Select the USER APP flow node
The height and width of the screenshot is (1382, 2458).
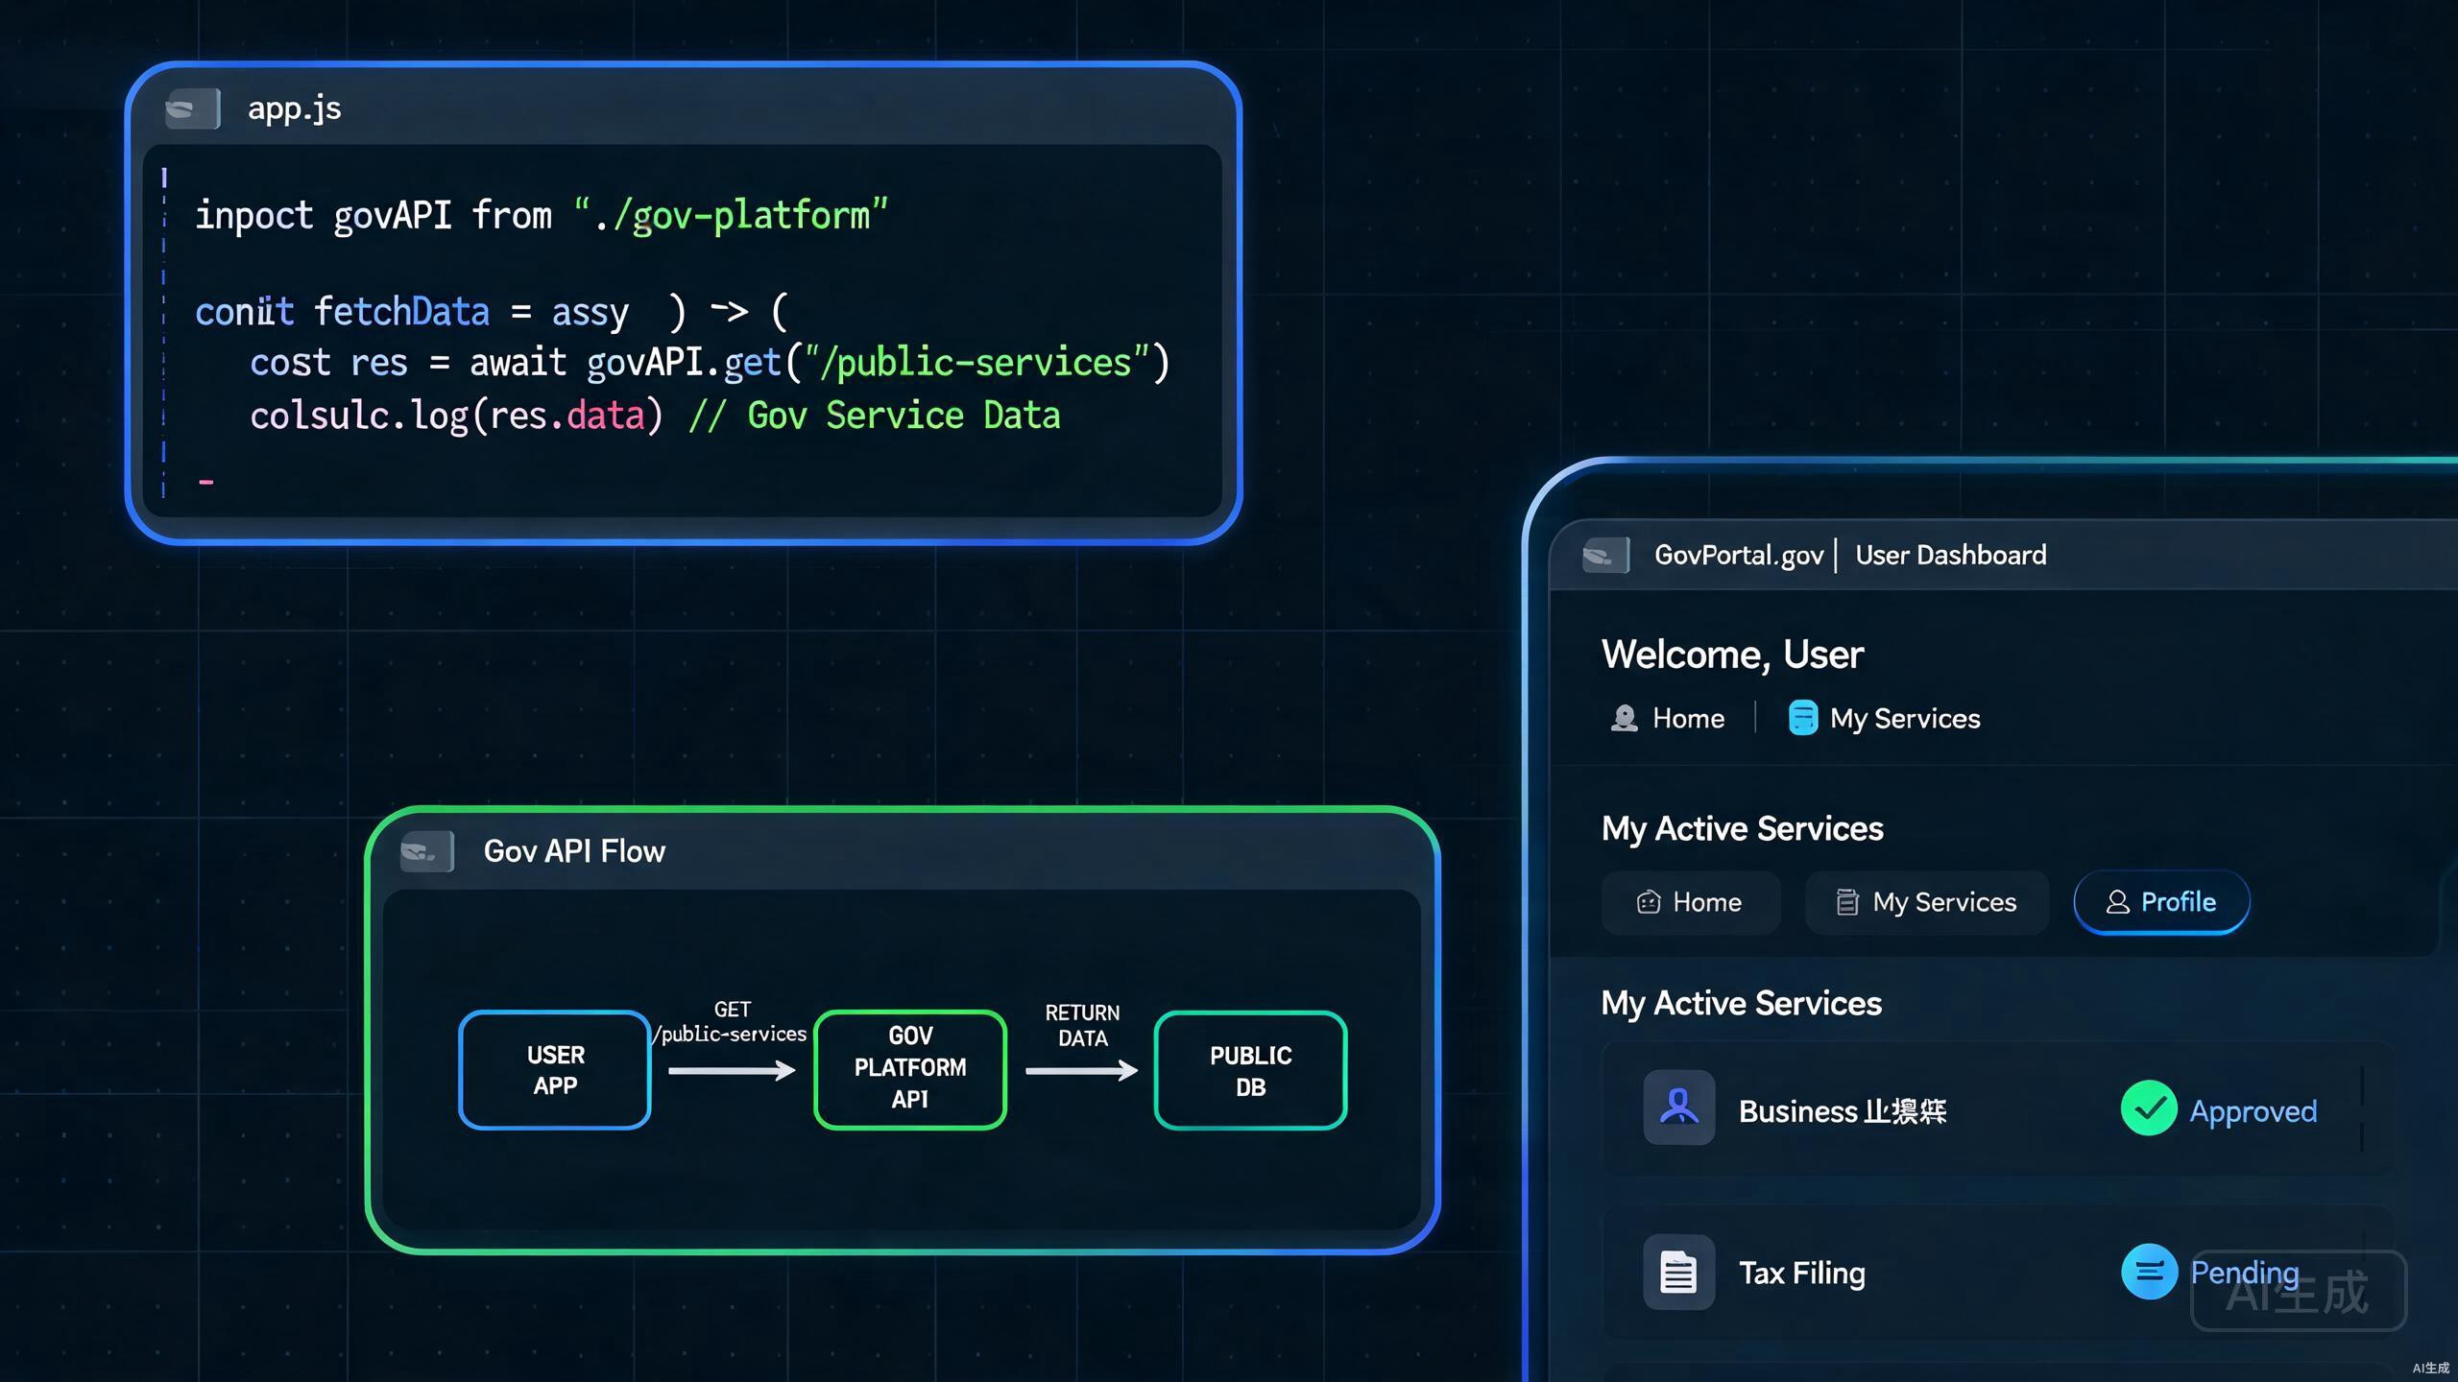555,1070
